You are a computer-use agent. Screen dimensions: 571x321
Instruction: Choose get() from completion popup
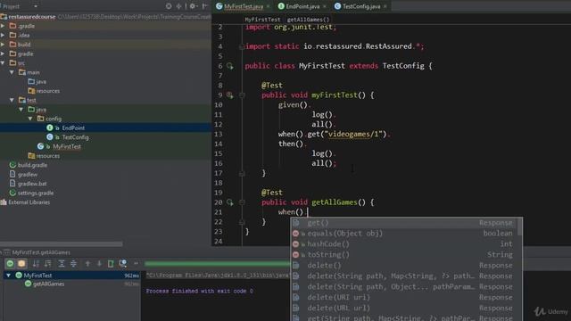(x=403, y=223)
